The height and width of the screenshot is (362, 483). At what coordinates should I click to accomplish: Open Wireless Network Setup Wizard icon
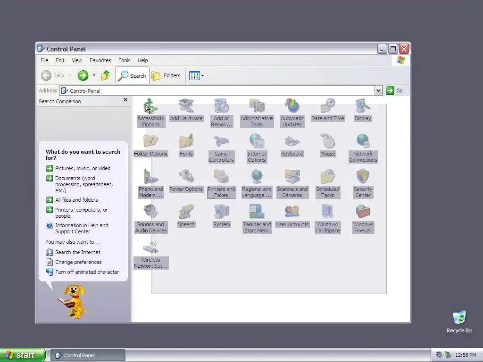150,254
